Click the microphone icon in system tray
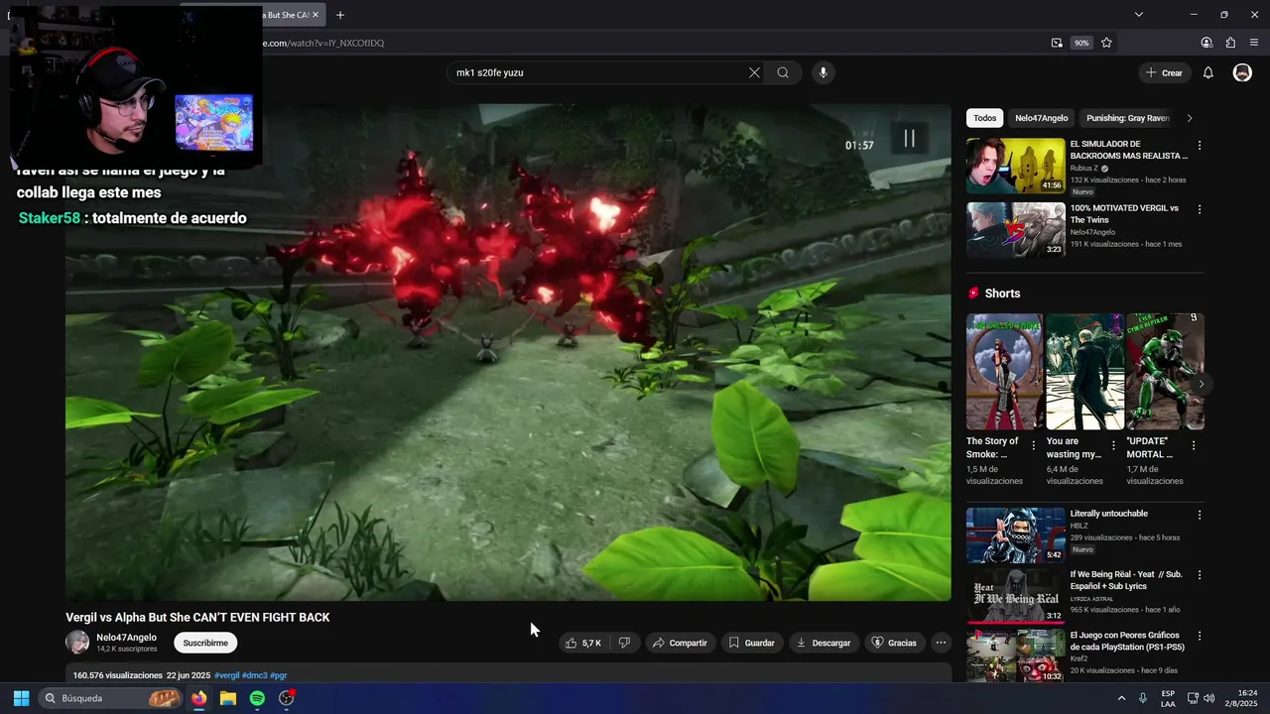The height and width of the screenshot is (714, 1270). (x=1143, y=698)
